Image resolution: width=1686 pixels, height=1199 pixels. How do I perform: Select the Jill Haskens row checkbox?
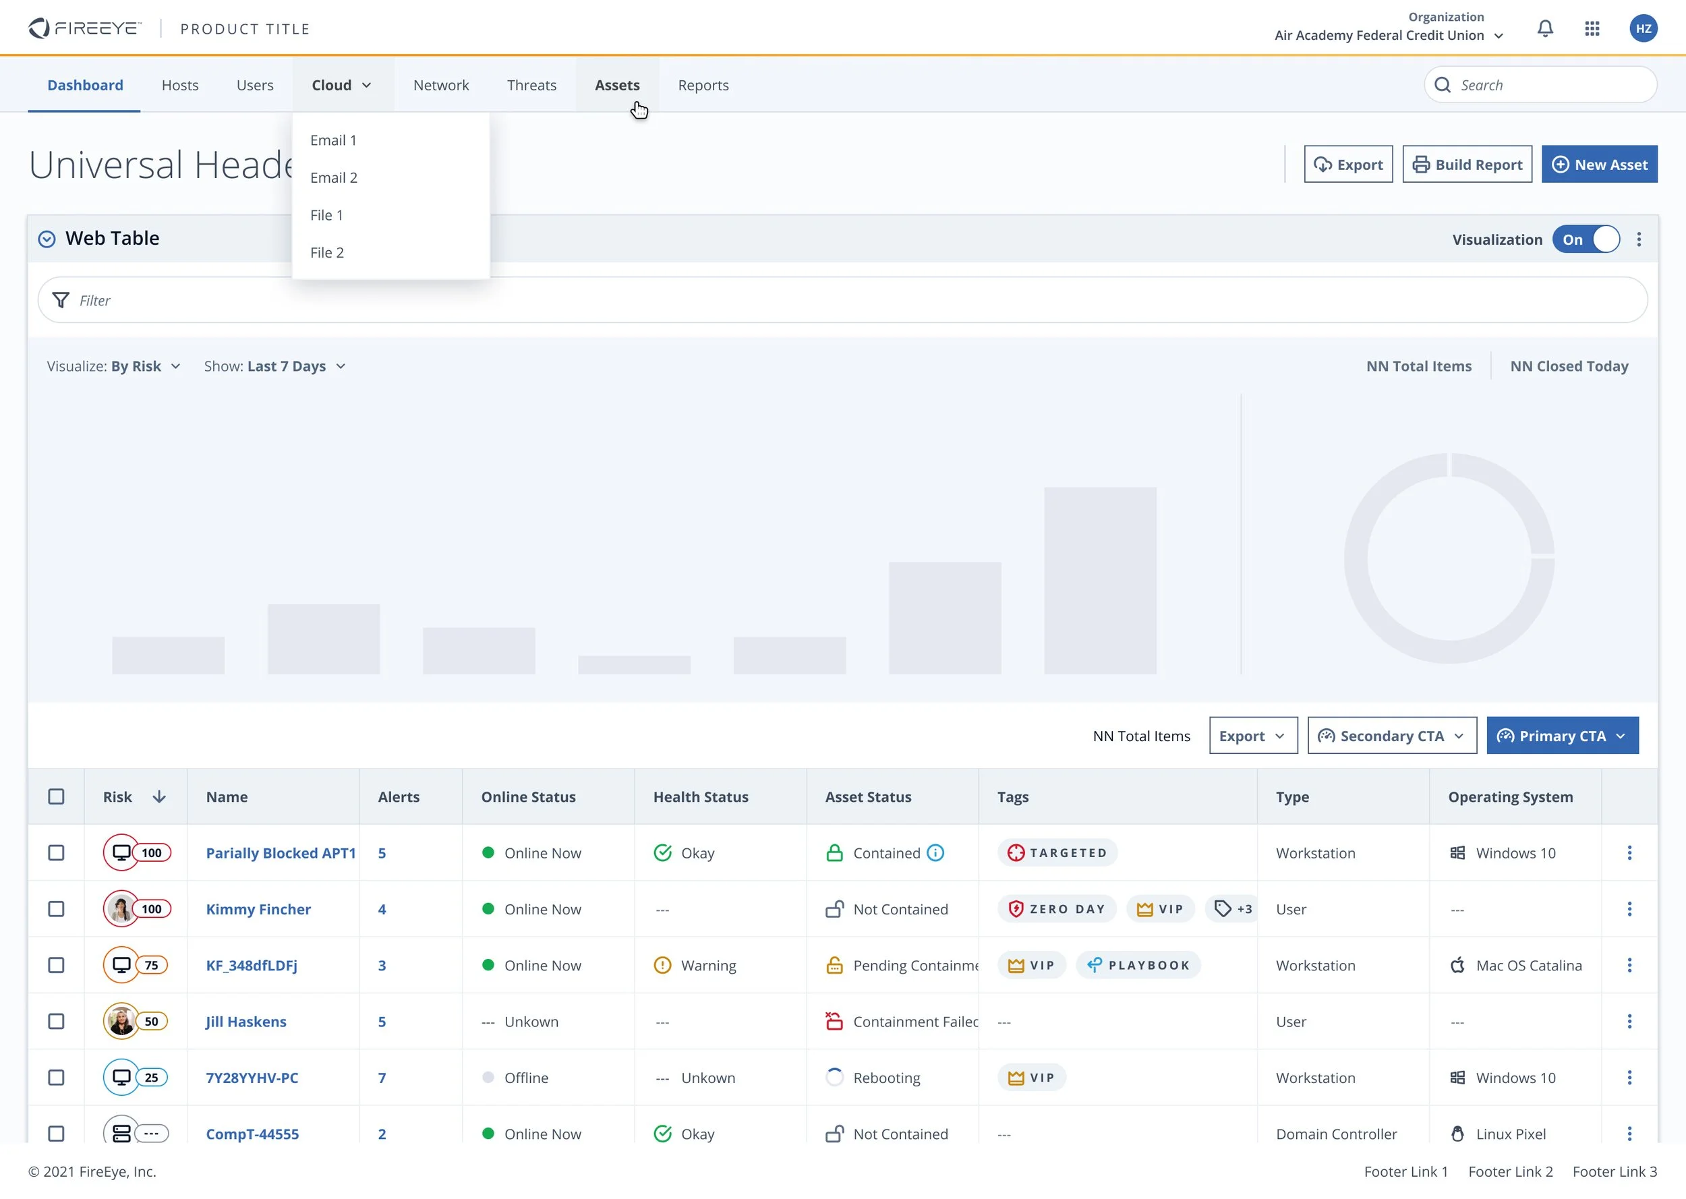[x=56, y=1021]
